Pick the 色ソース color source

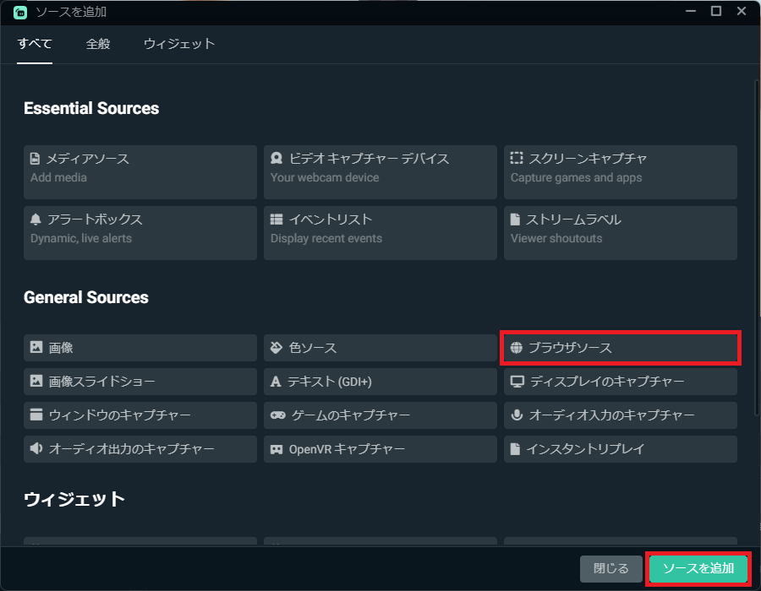380,348
